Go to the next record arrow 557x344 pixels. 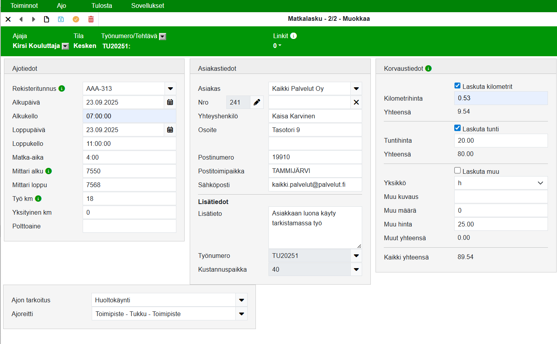point(34,19)
